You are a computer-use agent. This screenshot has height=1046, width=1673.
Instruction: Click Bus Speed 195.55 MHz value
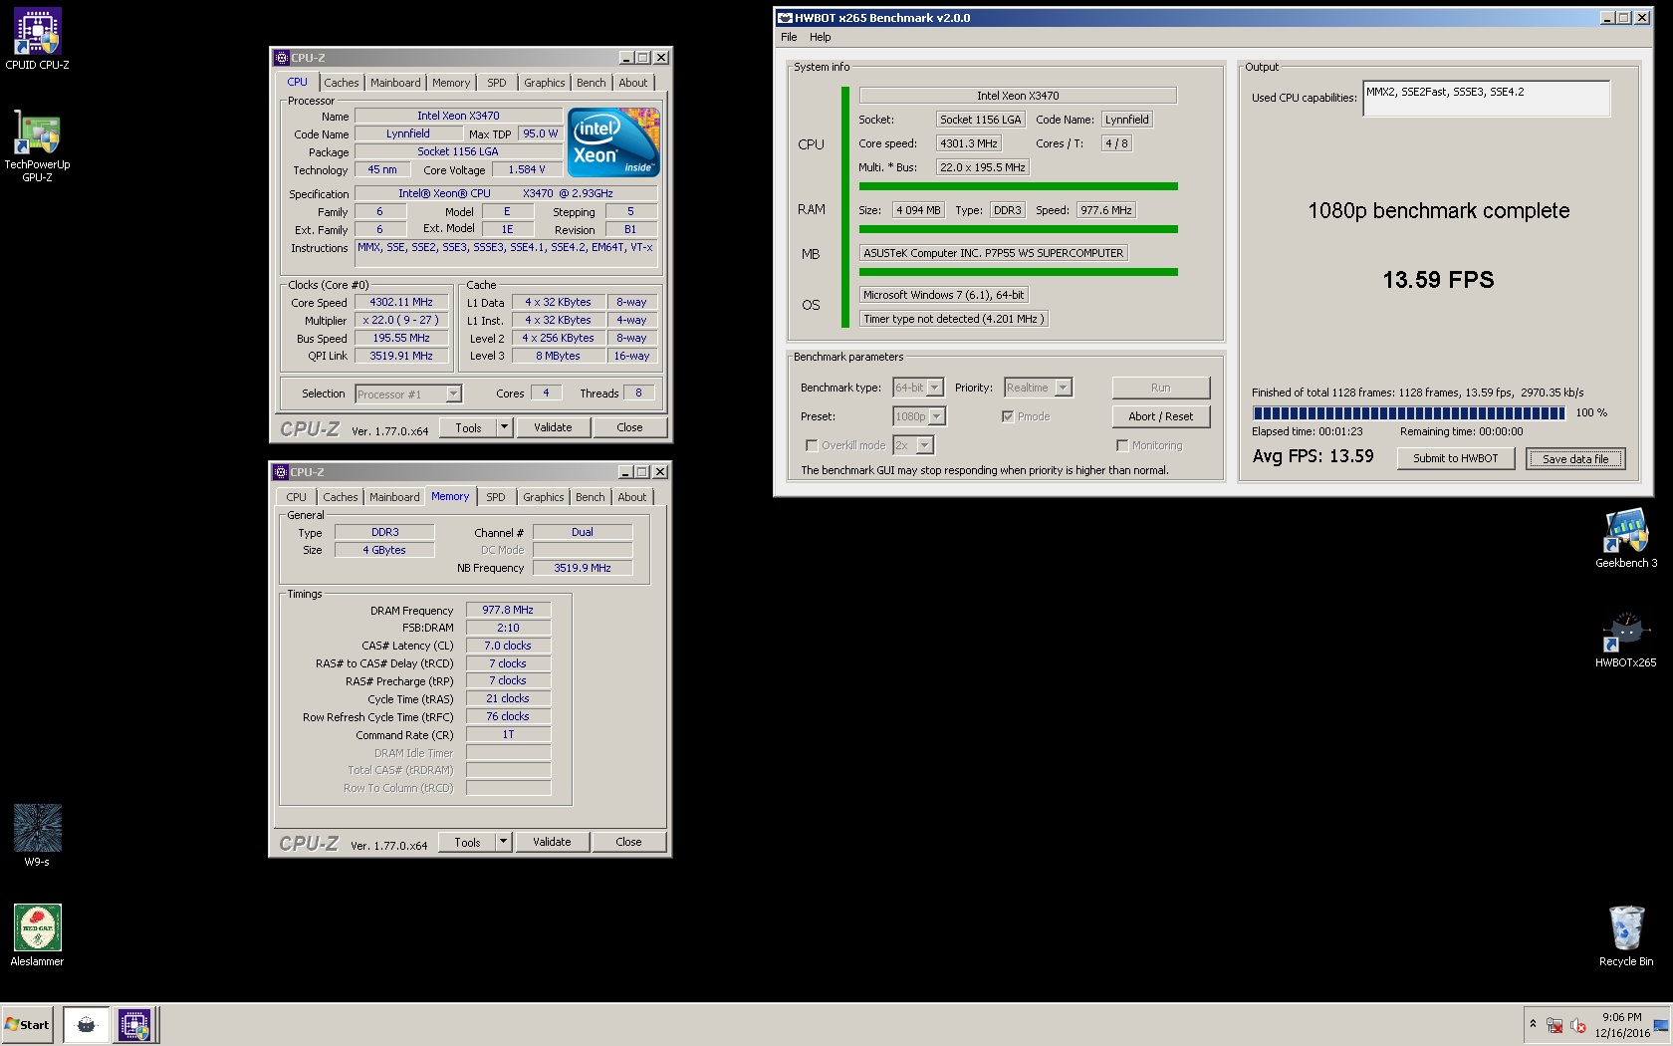pyautogui.click(x=401, y=338)
